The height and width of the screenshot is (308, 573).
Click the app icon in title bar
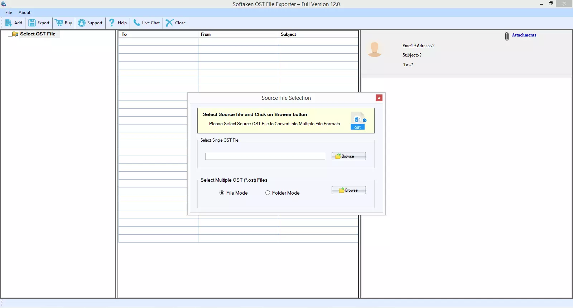click(4, 4)
